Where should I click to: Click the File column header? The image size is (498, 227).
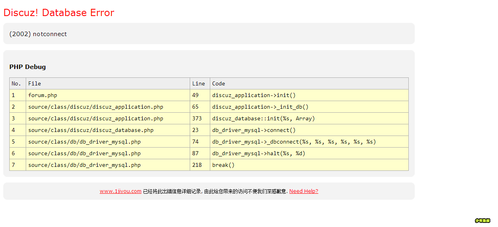point(108,83)
